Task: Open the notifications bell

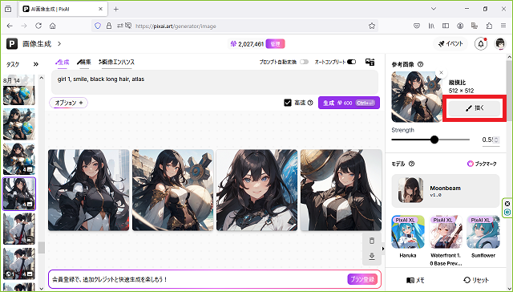Action: (x=481, y=43)
